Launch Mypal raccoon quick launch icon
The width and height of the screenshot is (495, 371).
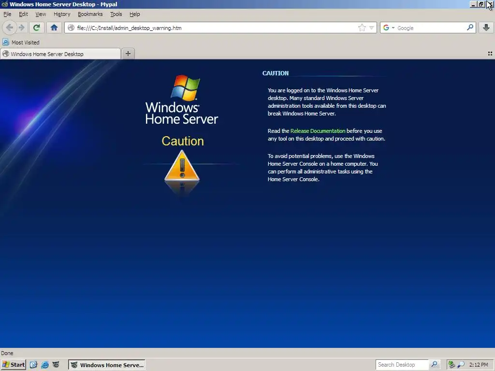point(56,365)
